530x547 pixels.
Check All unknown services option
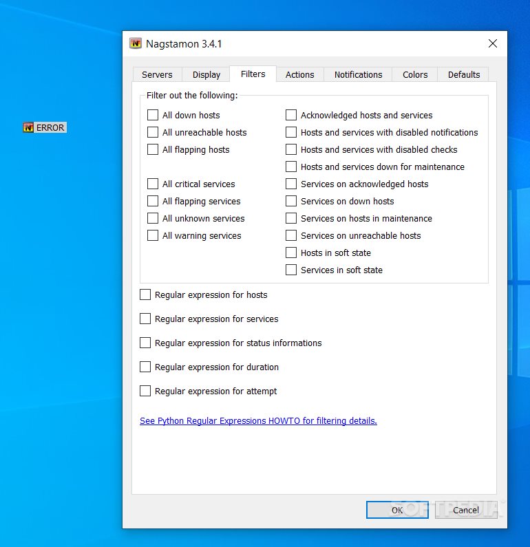153,218
